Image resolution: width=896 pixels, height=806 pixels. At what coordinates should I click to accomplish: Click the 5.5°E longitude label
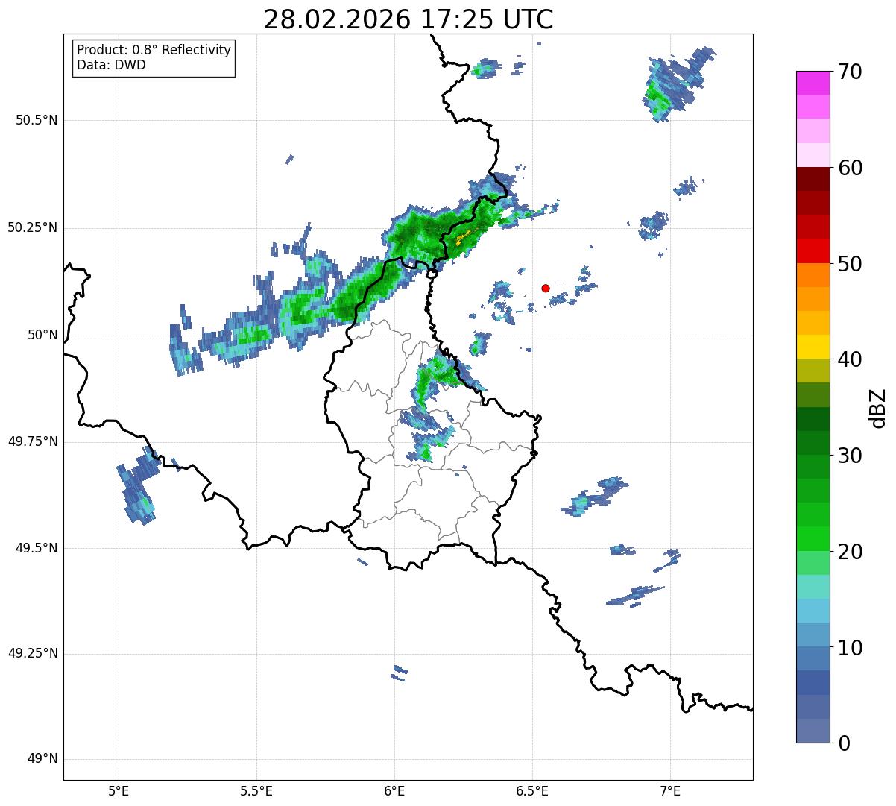coord(256,791)
